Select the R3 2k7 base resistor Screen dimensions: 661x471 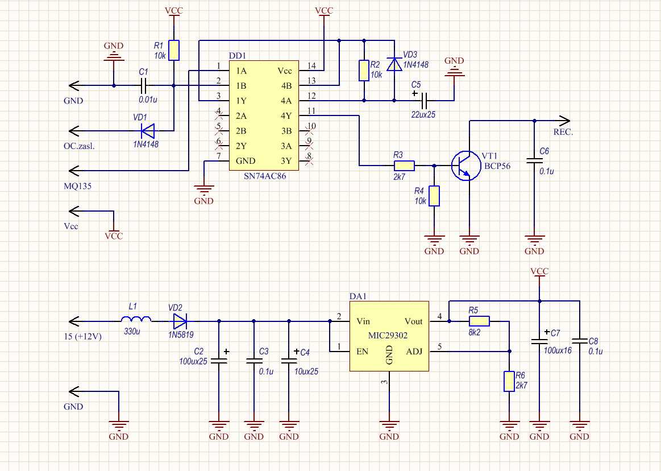tap(404, 166)
